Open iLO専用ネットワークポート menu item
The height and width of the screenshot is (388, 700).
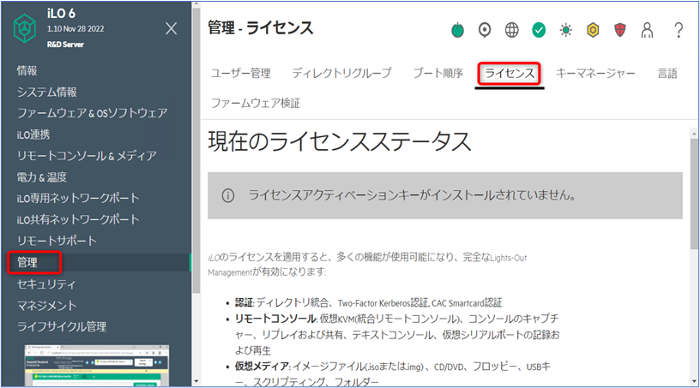click(x=78, y=198)
